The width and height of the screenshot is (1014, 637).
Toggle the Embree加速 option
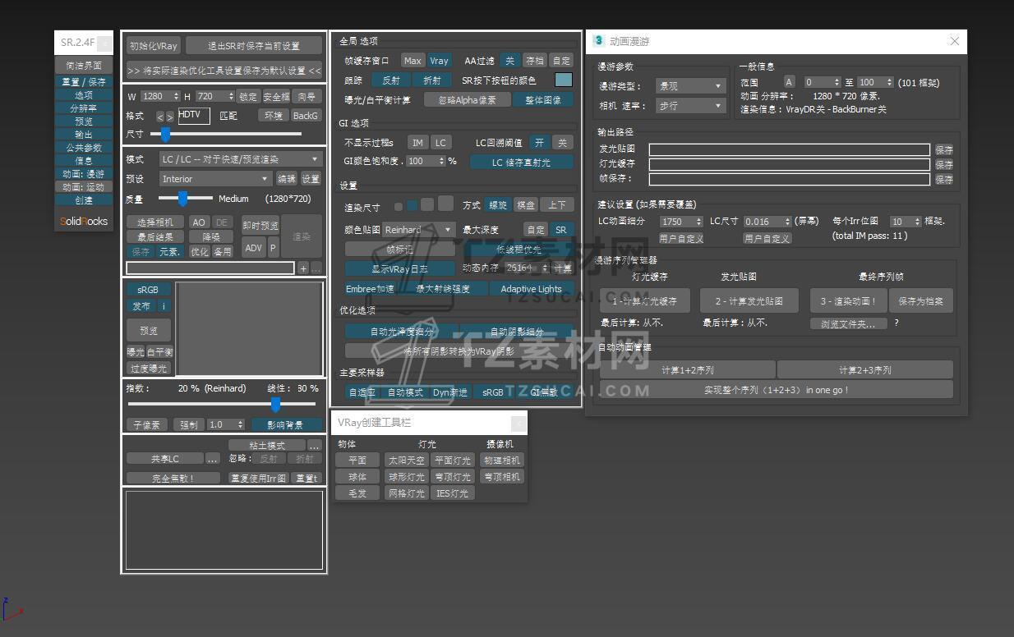[x=370, y=289]
